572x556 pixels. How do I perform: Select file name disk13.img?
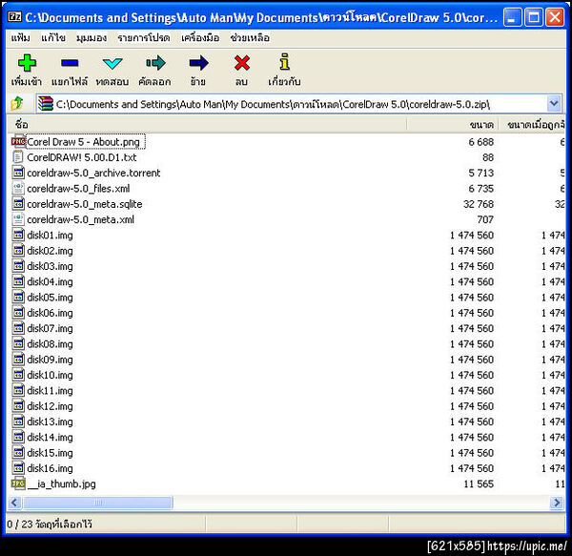pos(50,422)
